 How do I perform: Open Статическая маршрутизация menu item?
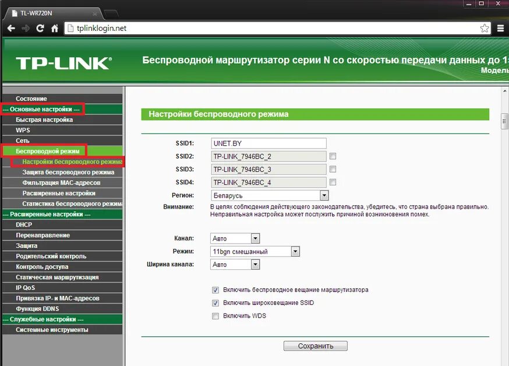click(62, 277)
